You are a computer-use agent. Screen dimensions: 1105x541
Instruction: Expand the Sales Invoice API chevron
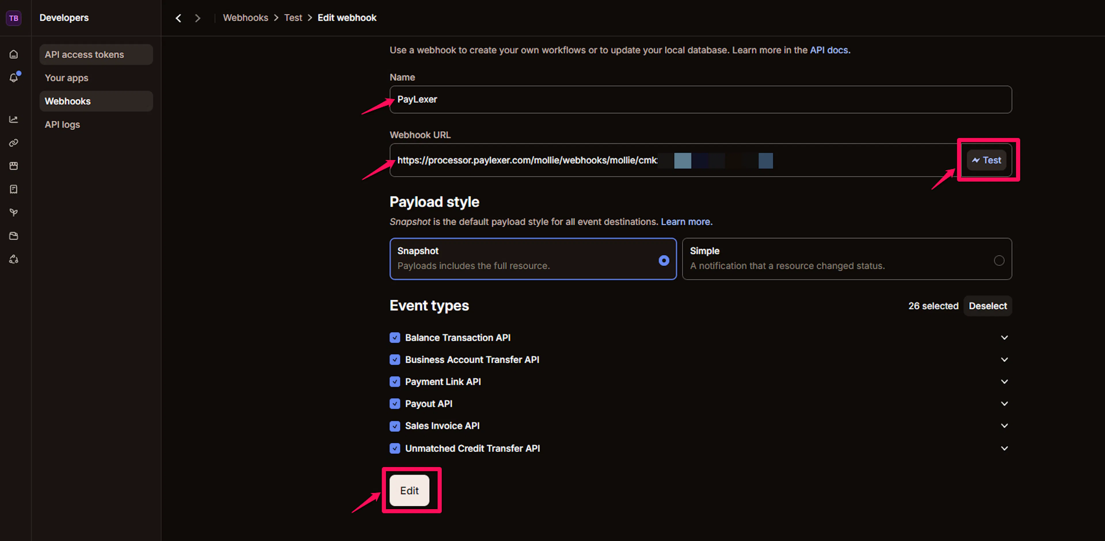click(x=1004, y=426)
